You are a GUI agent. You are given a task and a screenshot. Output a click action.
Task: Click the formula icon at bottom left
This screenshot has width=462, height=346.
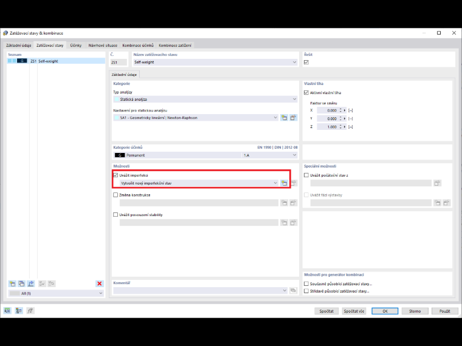[30, 311]
